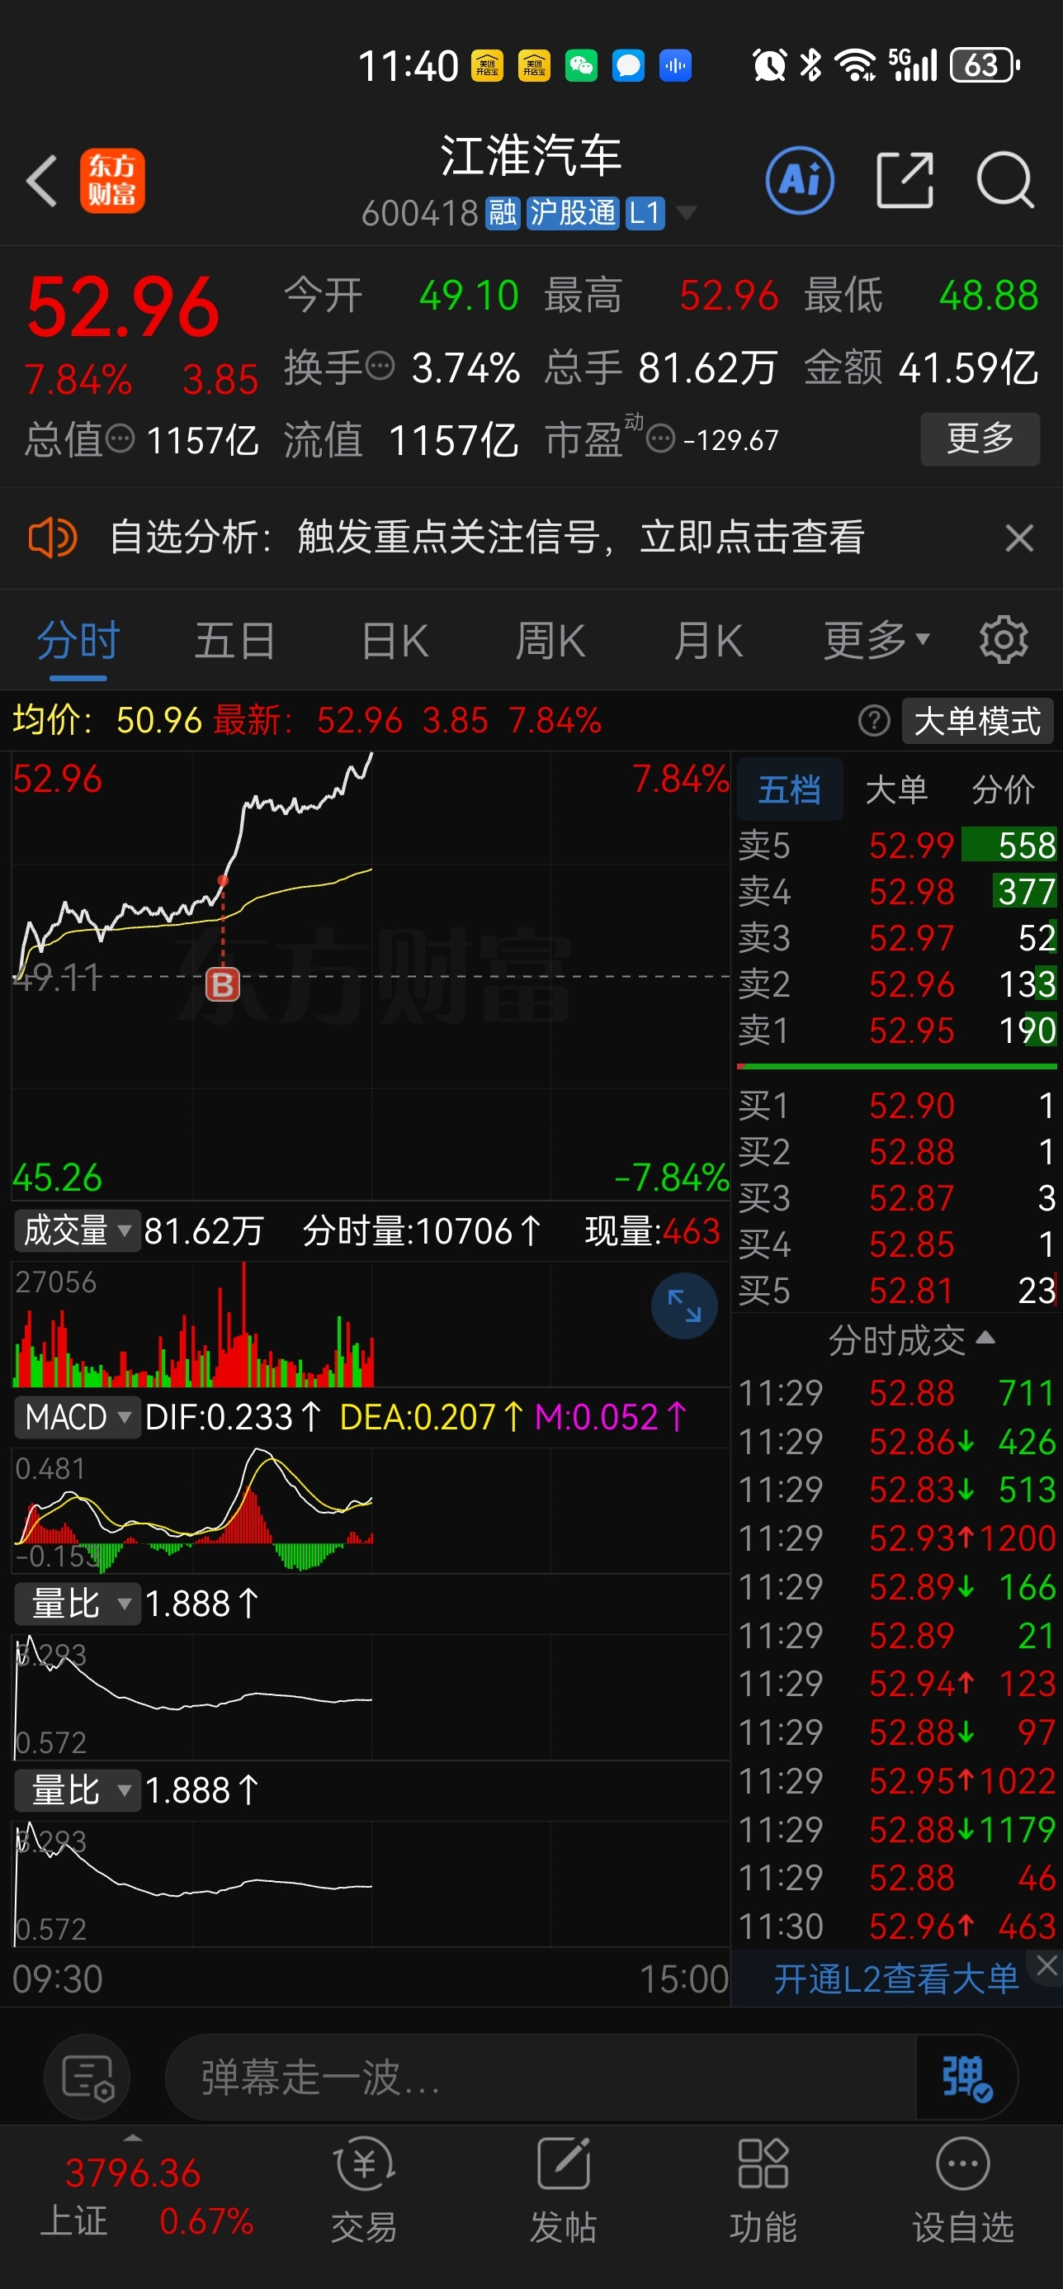1063x2289 pixels.
Task: Tap 11:30 trade 52.96 row
Action: (897, 1926)
